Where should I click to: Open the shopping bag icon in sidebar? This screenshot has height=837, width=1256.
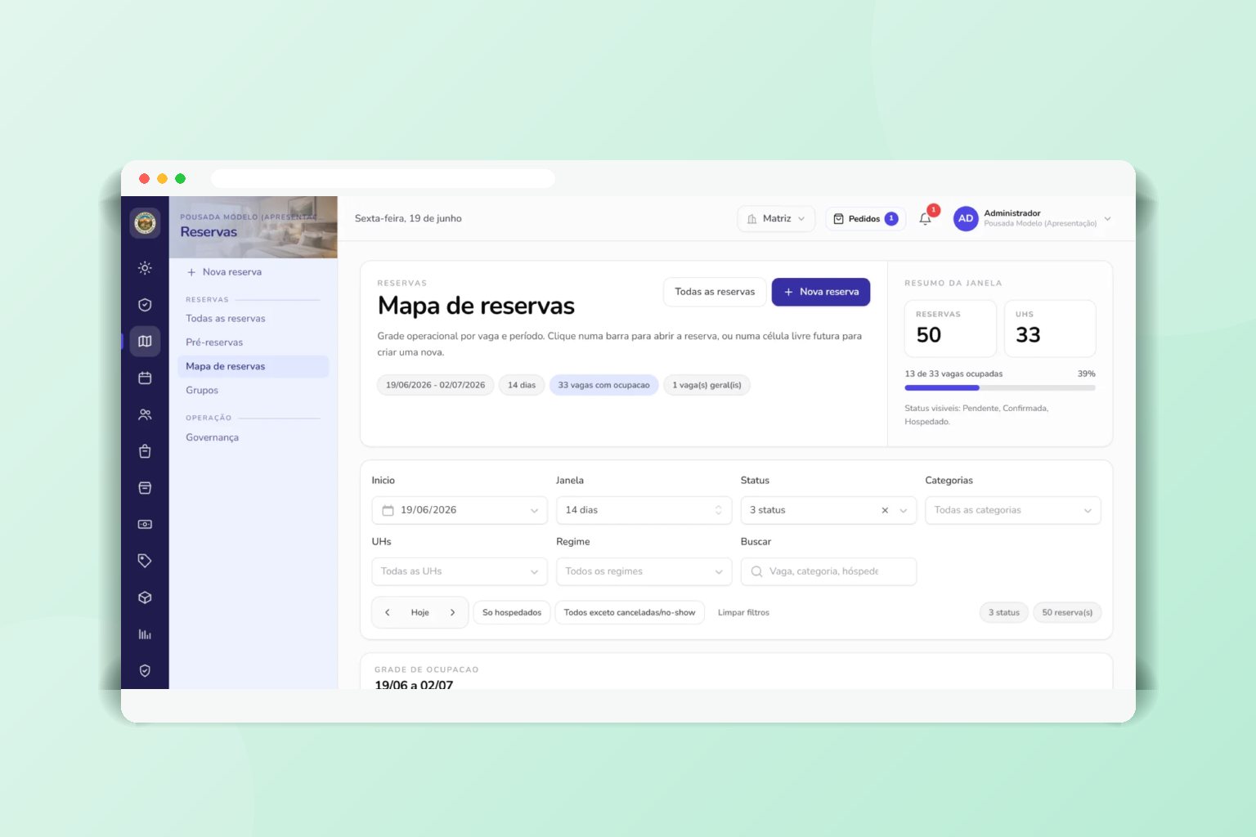(x=145, y=451)
